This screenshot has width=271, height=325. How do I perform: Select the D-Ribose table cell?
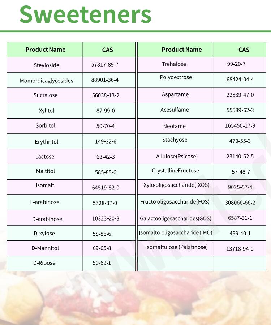pos(44,263)
